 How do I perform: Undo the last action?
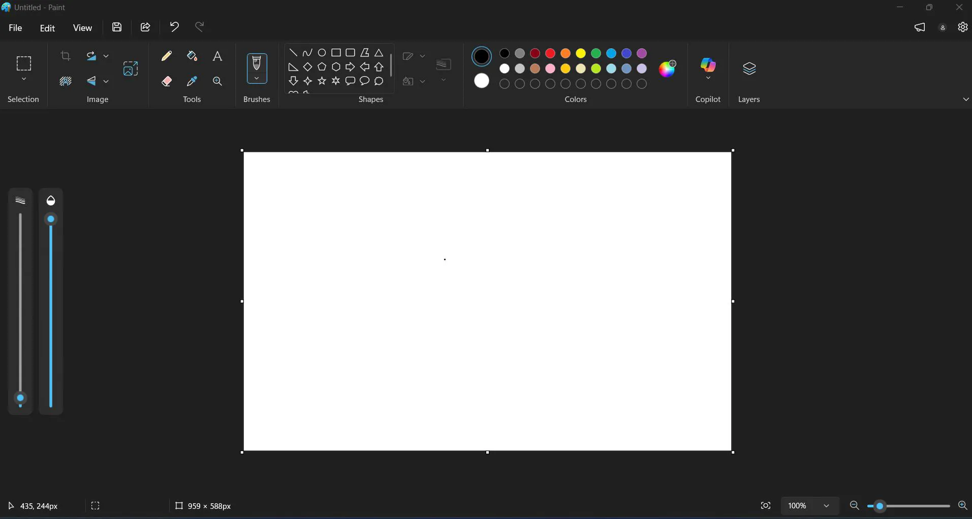pos(174,27)
